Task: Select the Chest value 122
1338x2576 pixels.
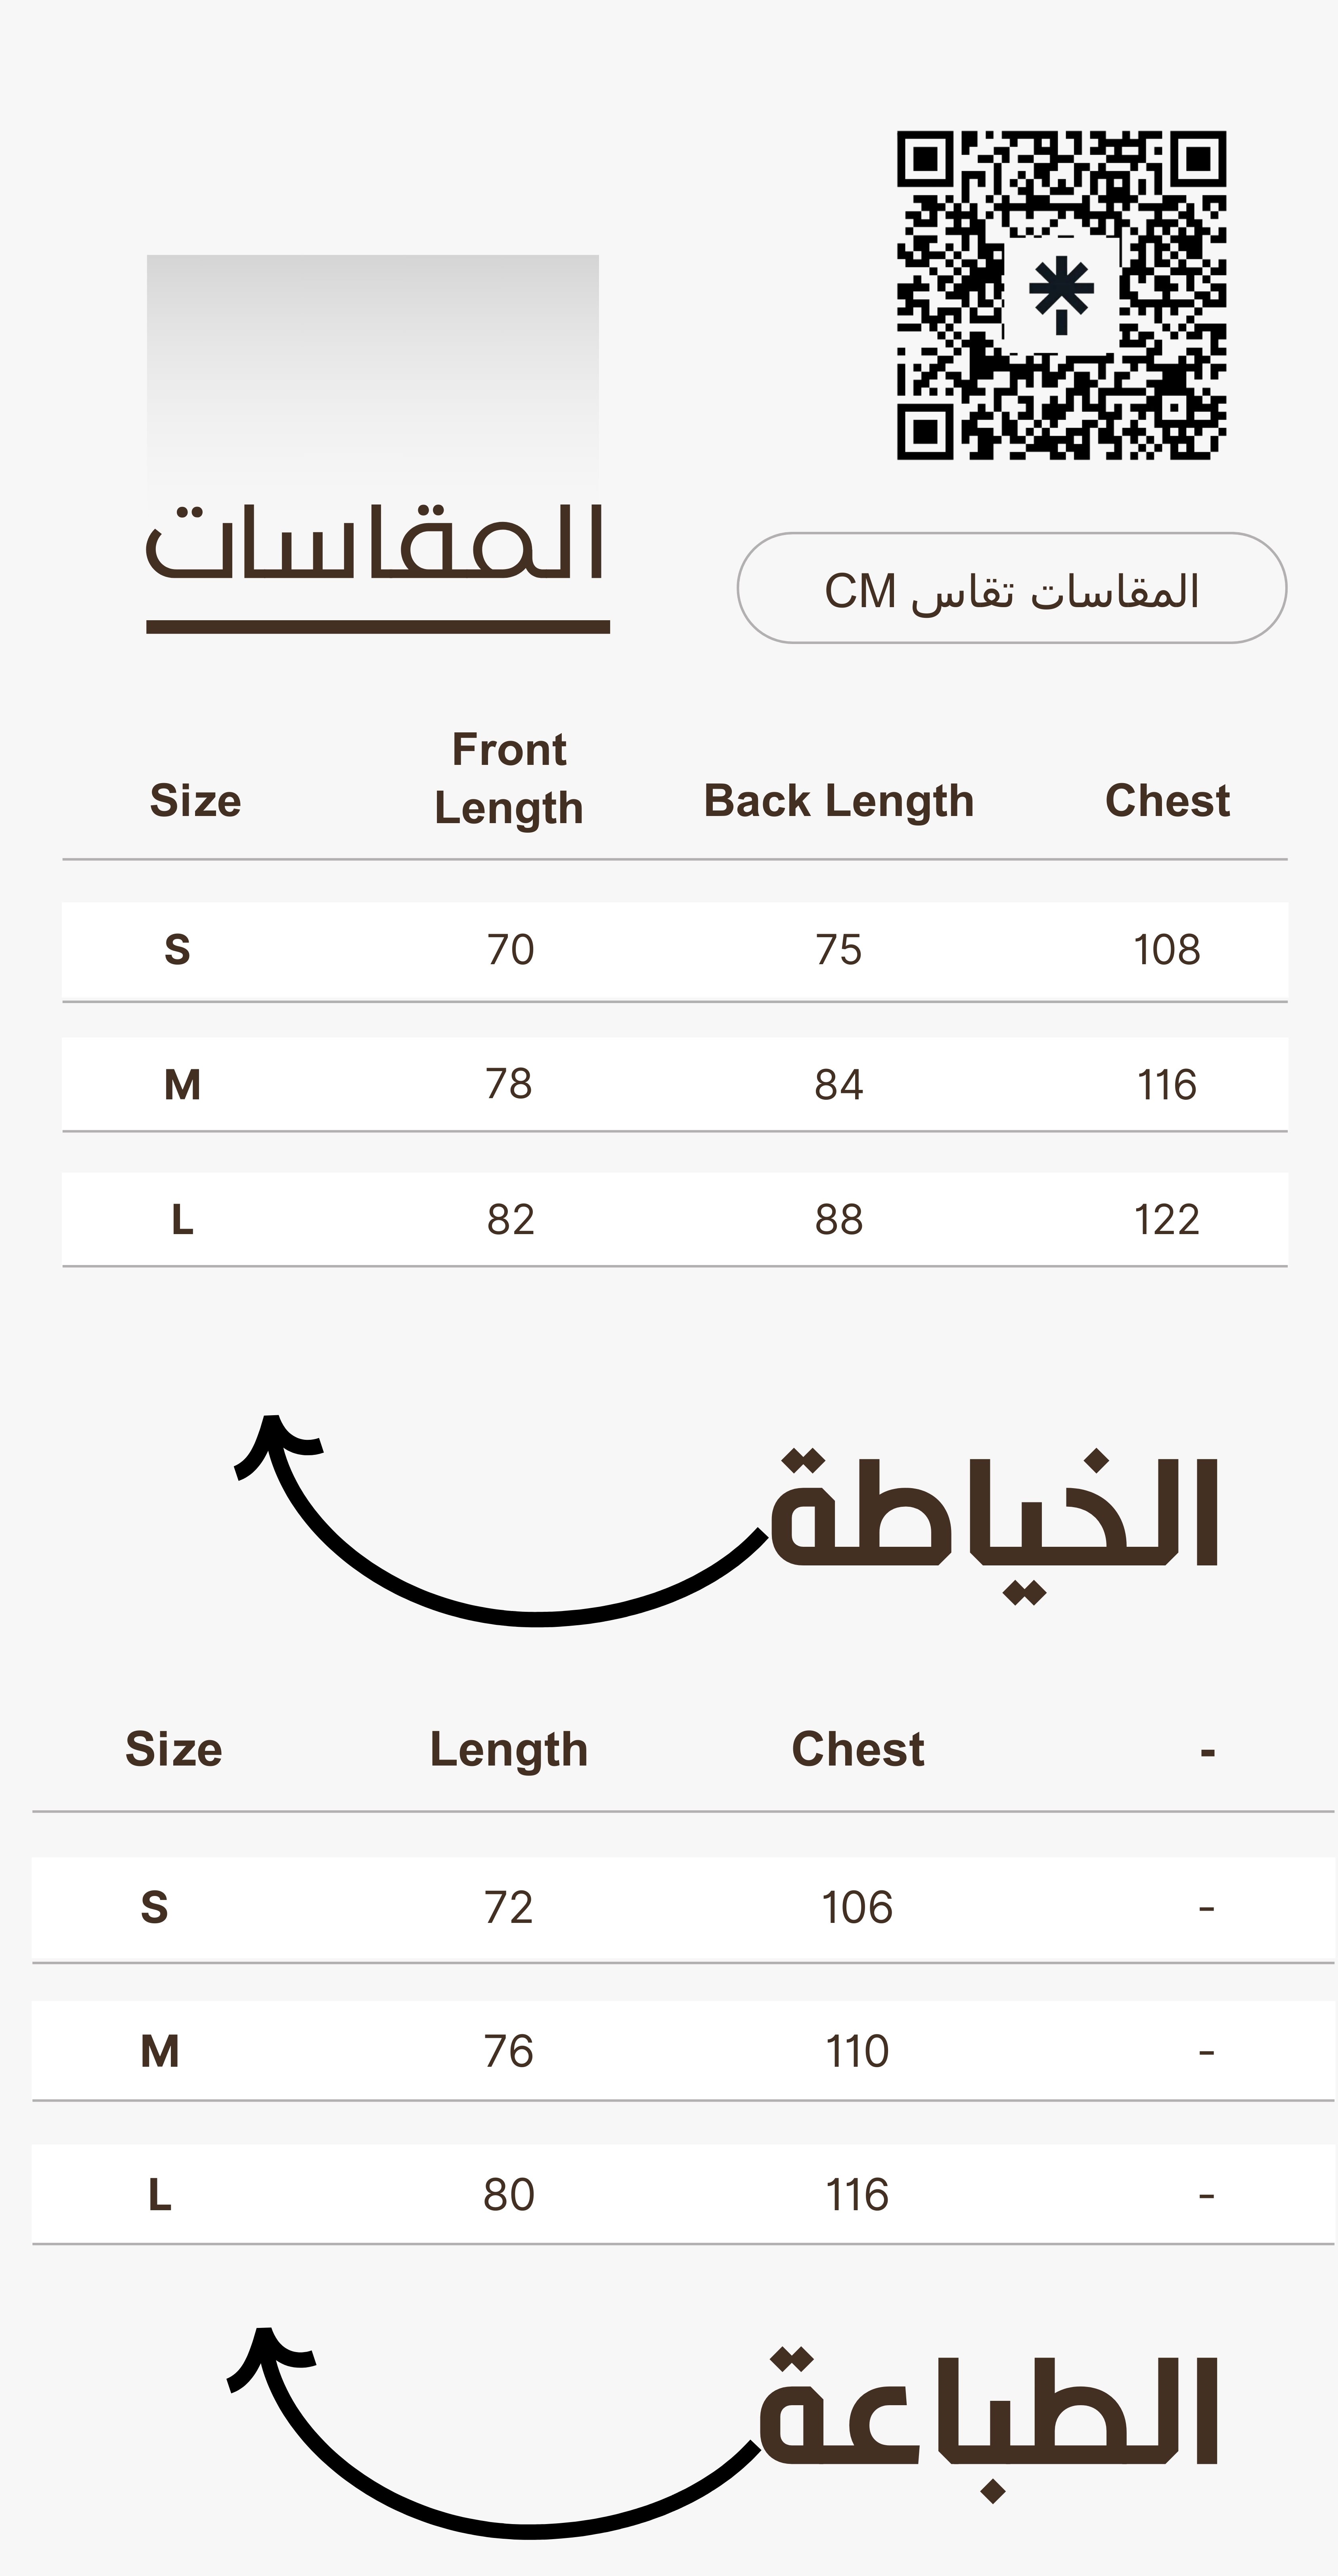Action: click(x=1166, y=1219)
